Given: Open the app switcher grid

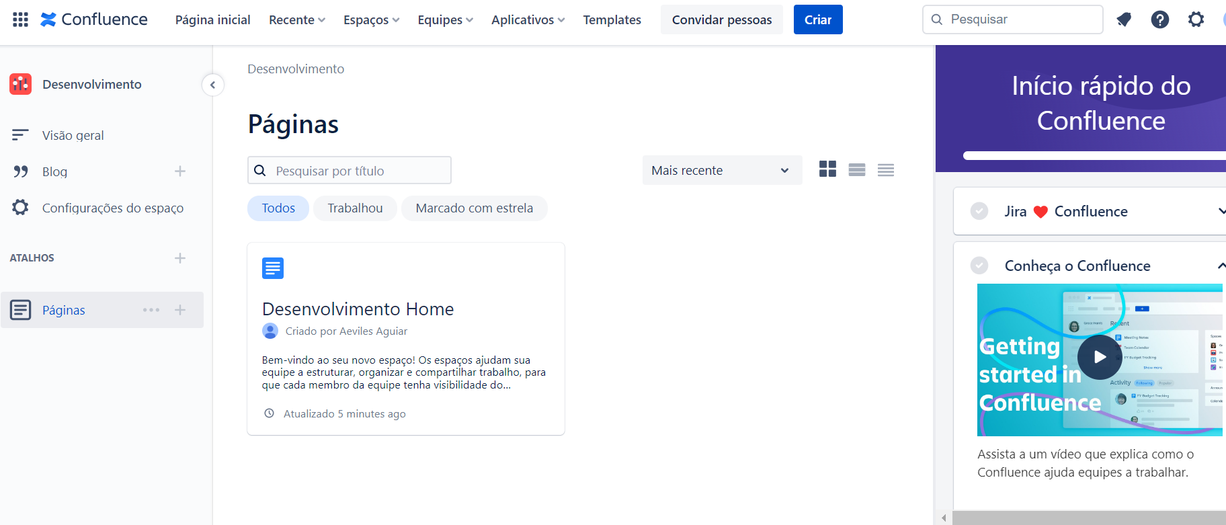Looking at the screenshot, I should click(x=20, y=19).
